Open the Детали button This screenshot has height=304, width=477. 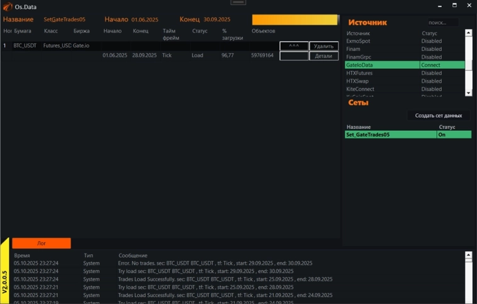point(323,56)
